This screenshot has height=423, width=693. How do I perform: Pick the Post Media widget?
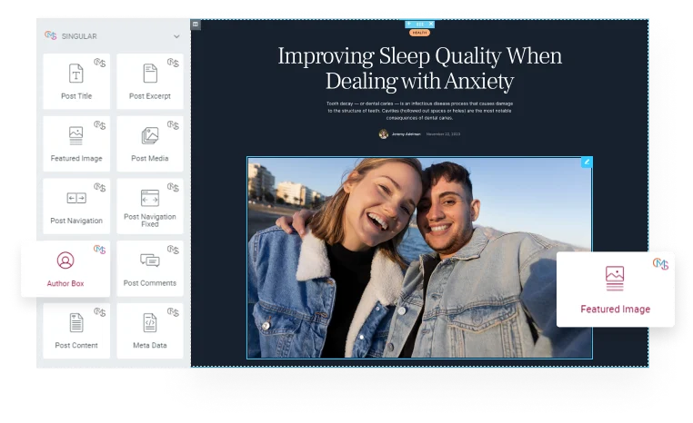coord(150,143)
